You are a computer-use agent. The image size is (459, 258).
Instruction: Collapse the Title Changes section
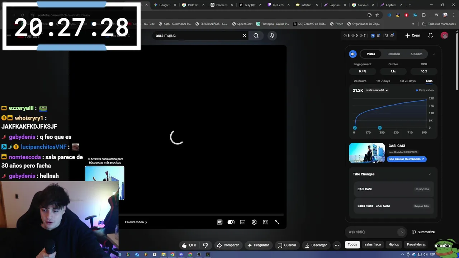click(430, 174)
